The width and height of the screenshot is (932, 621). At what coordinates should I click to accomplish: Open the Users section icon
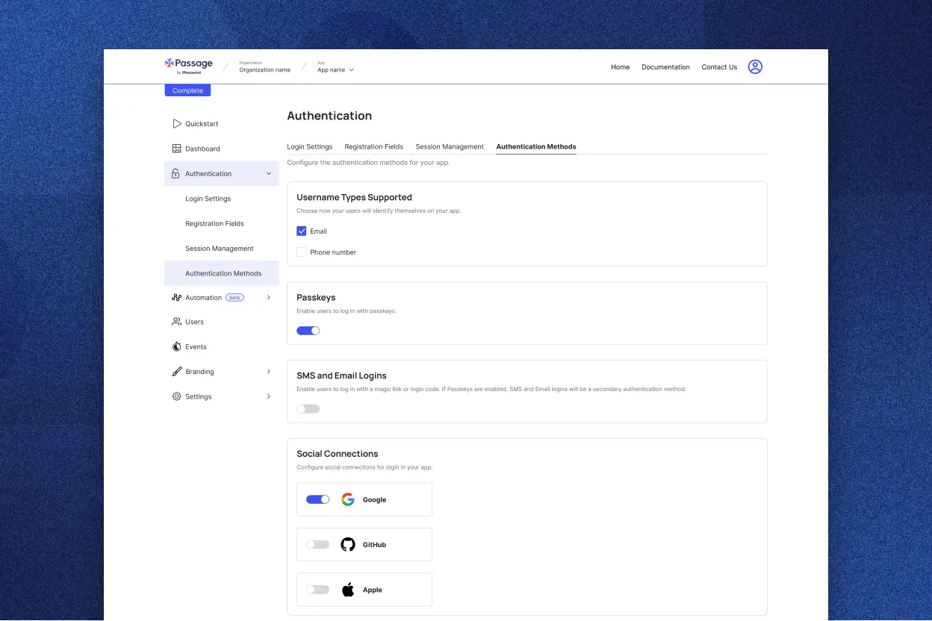(x=177, y=322)
